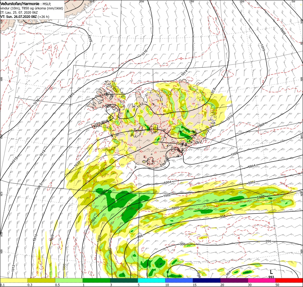Click the '0.5' legend scale label
The image size is (303, 287).
click(57, 285)
